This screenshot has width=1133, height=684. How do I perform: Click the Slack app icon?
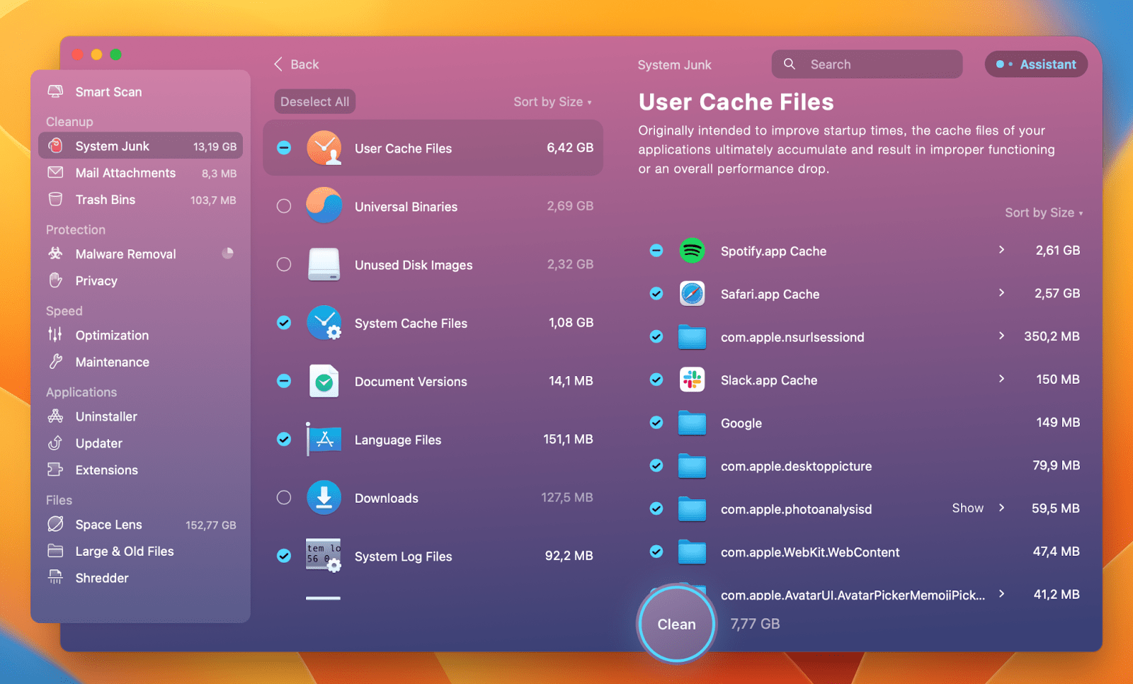(x=692, y=380)
